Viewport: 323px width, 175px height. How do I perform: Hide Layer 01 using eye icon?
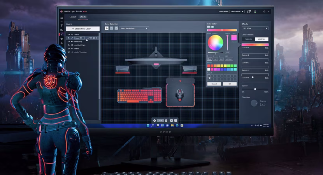click(x=69, y=38)
